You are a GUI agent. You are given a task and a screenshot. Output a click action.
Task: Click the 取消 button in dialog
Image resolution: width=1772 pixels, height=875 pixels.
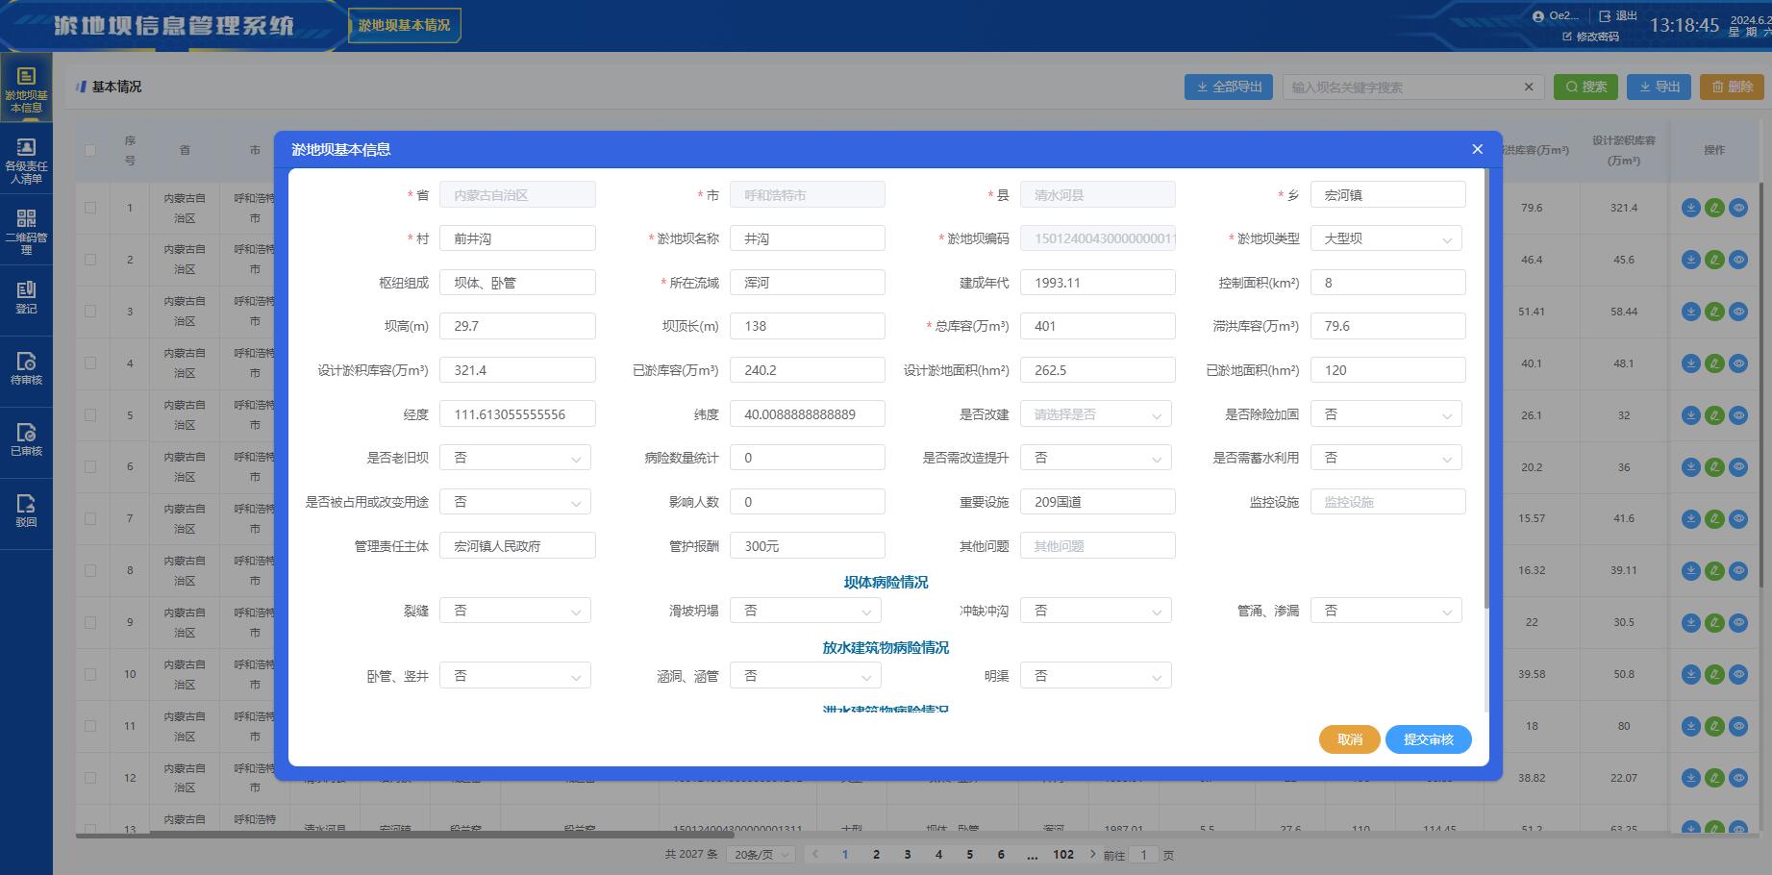pyautogui.click(x=1350, y=739)
